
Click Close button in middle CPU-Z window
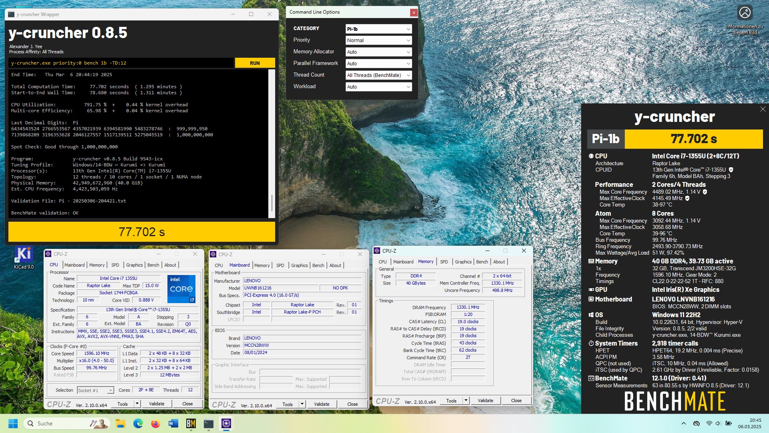[x=352, y=404]
